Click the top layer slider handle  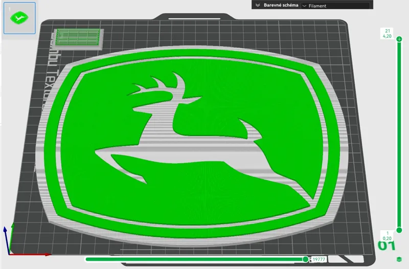pos(399,39)
